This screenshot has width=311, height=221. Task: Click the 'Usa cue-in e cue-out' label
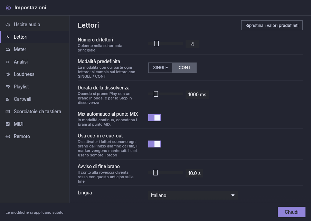pos(100,136)
